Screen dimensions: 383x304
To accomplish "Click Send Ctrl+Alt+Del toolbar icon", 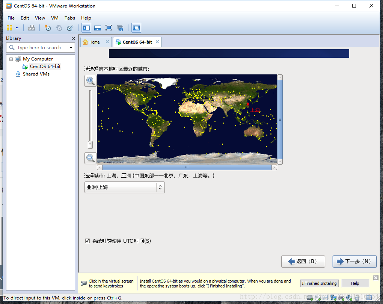I will (x=31, y=28).
